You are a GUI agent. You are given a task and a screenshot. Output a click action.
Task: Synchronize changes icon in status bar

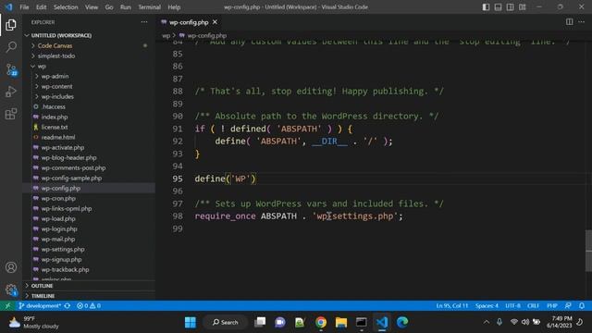(x=68, y=305)
